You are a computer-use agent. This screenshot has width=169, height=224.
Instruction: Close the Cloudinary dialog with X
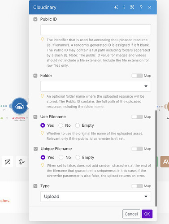[150, 7]
